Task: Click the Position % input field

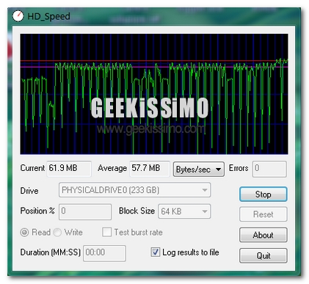Action: 85,211
